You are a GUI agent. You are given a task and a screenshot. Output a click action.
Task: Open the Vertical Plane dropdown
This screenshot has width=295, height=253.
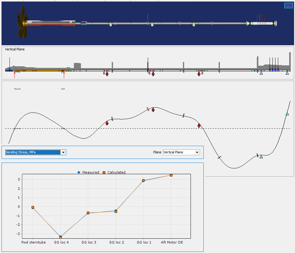197,152
